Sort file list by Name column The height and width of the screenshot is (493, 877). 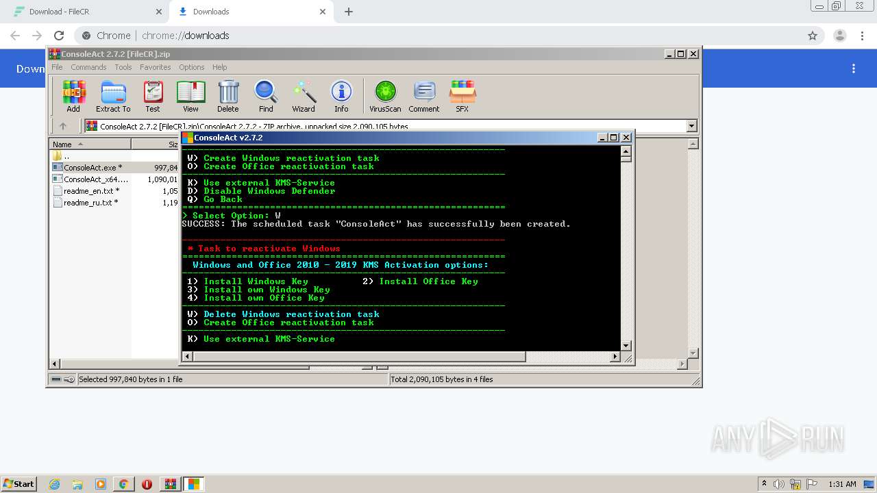point(90,144)
